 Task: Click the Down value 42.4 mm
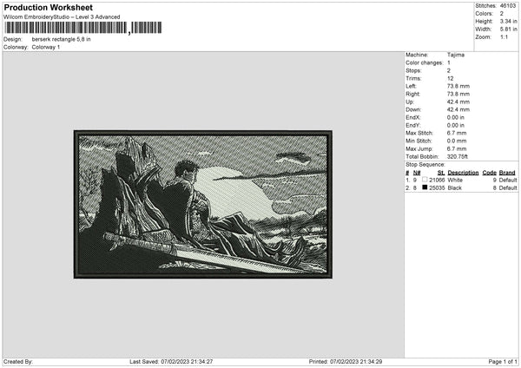coord(458,109)
